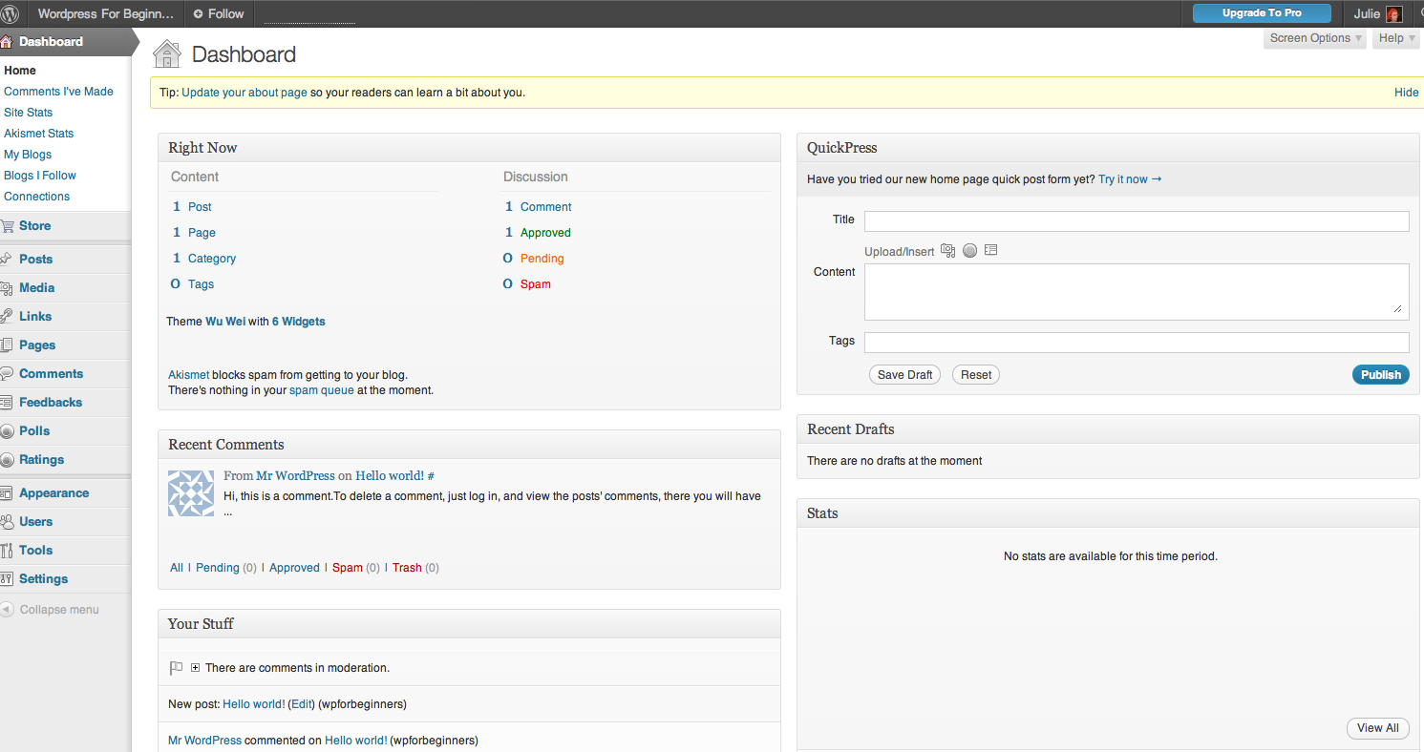Viewport: 1424px width, 752px height.
Task: Click the Mr WordPress commenter avatar
Action: tap(191, 493)
